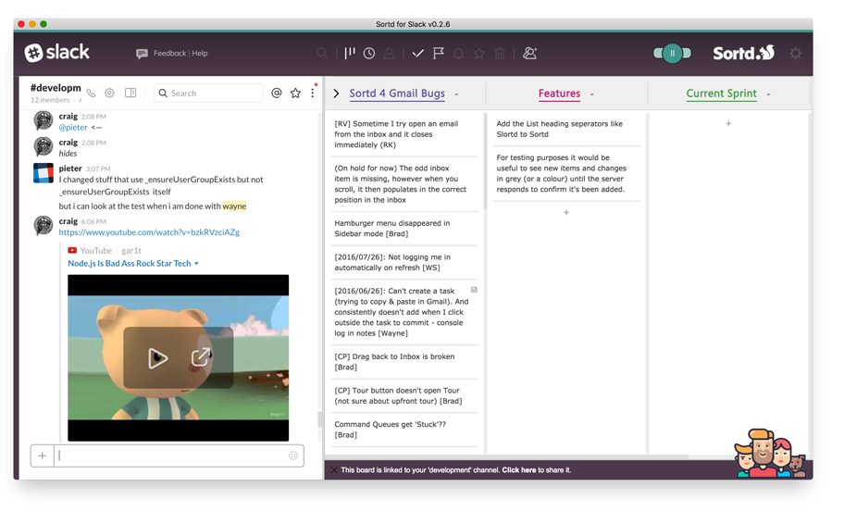Open Features list dropdown arrow
Viewport: 844px width, 524px height.
(592, 94)
